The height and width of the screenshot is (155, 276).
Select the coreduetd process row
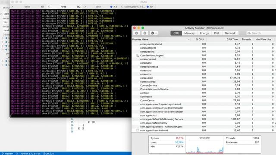204,63
